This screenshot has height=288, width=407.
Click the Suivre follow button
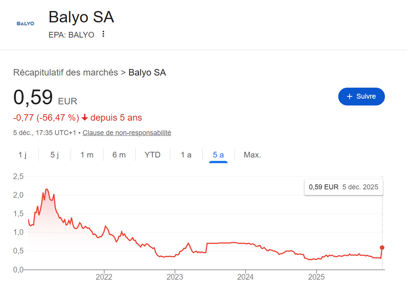[361, 97]
